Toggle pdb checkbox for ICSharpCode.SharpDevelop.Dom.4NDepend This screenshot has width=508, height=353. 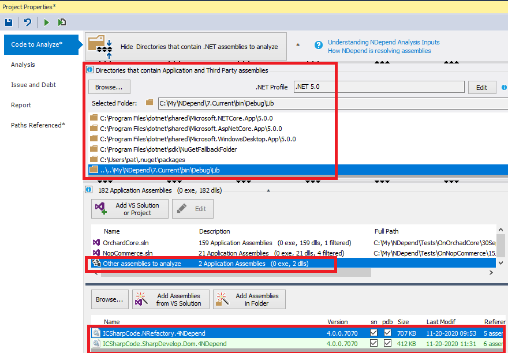coord(387,343)
